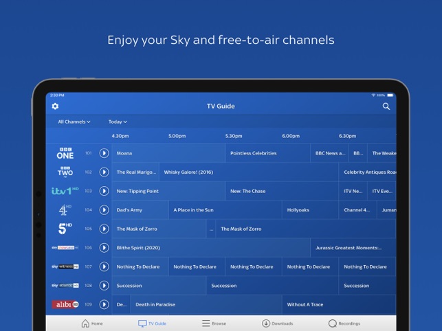Open ITV Ne... programme cell

point(353,191)
